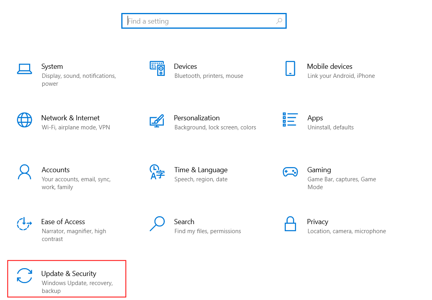432x300 pixels.
Task: Select the System laptop icon
Action: tap(24, 68)
